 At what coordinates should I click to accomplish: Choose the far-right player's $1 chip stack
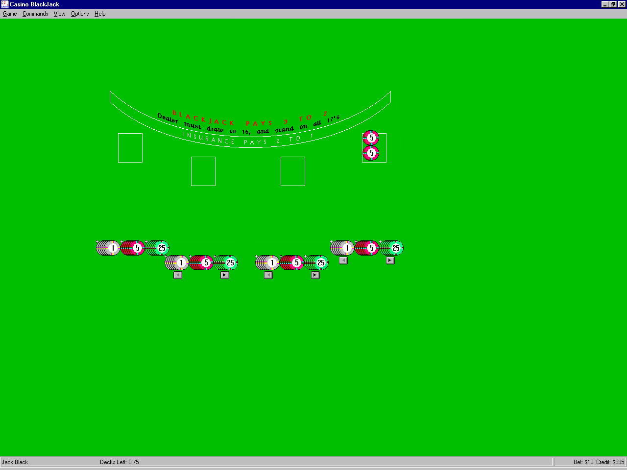pyautogui.click(x=342, y=248)
